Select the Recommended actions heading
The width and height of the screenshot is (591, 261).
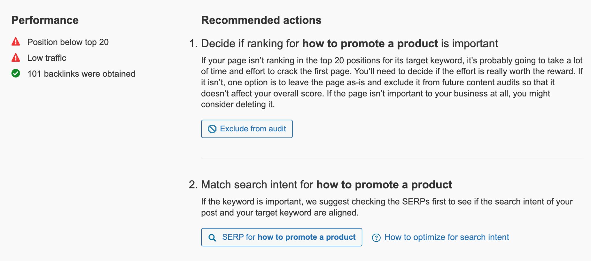tap(261, 20)
